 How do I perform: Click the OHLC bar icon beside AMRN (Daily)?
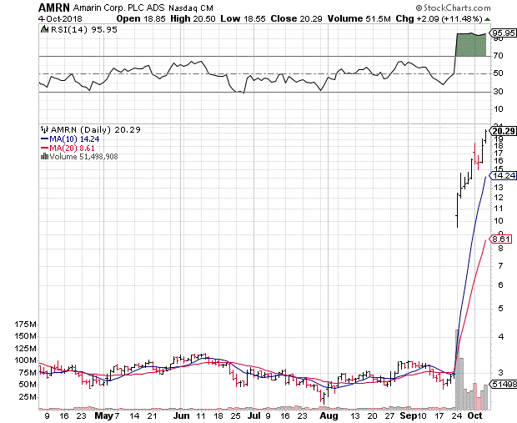(x=45, y=129)
